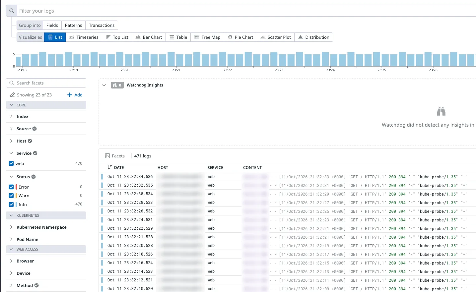This screenshot has height=292, width=476.
Task: Expand the Pod Name facet
Action: click(11, 239)
